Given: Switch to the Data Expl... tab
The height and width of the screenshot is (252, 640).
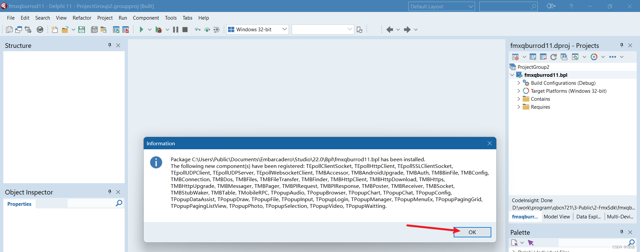Looking at the screenshot, I should point(588,217).
